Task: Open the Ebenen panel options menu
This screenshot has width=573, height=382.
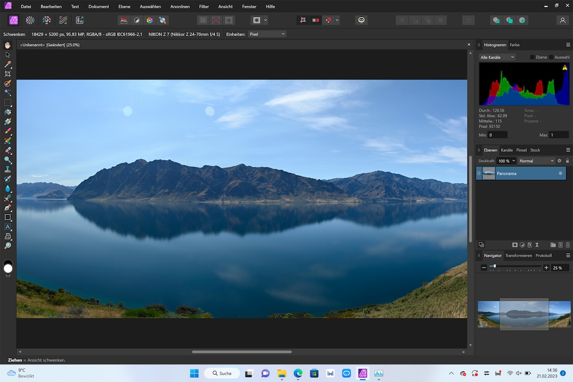Action: [568, 150]
